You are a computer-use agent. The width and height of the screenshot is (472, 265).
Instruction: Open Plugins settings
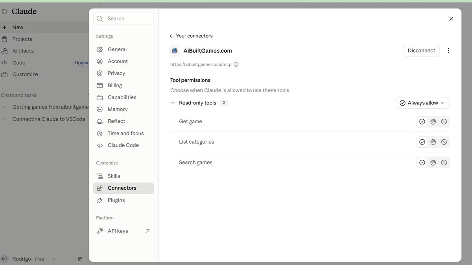(124, 200)
